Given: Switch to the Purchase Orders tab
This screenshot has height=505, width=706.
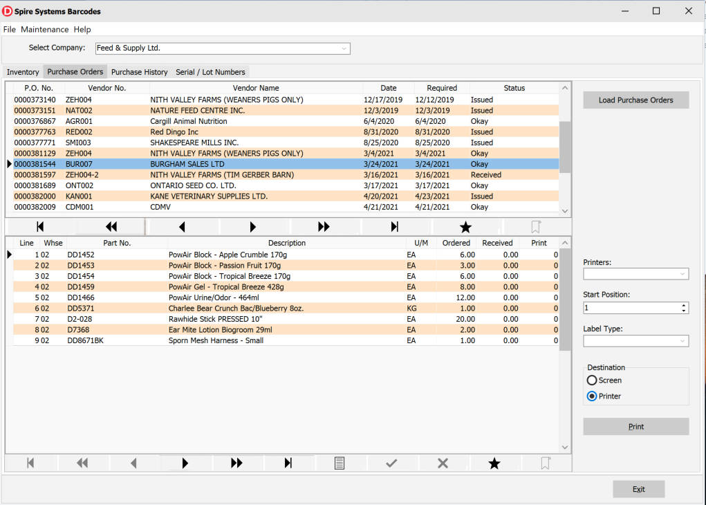Looking at the screenshot, I should (75, 72).
